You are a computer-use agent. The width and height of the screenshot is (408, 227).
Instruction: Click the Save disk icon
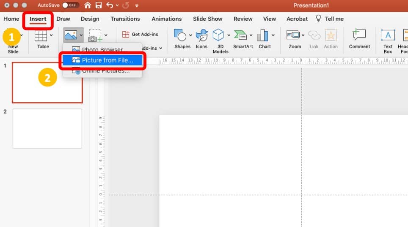coord(98,5)
